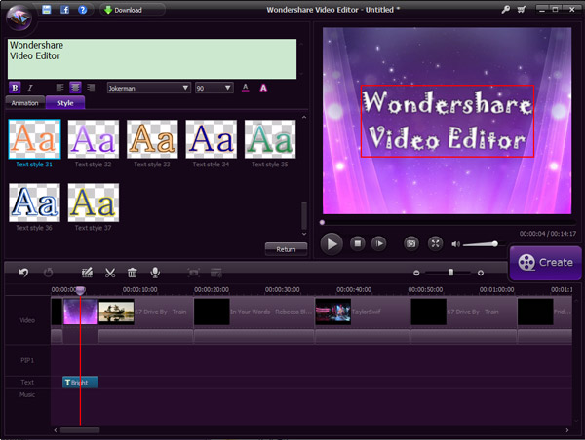This screenshot has width=585, height=440.
Task: Open help with question mark icon
Action: tap(82, 10)
